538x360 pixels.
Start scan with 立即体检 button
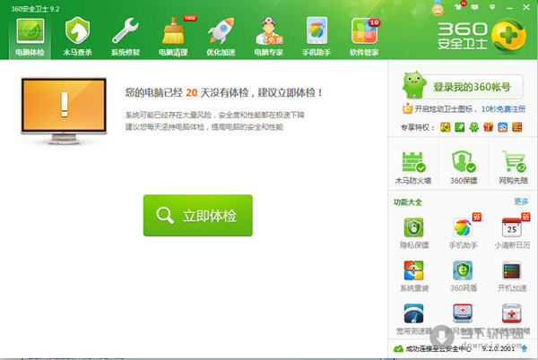(198, 216)
